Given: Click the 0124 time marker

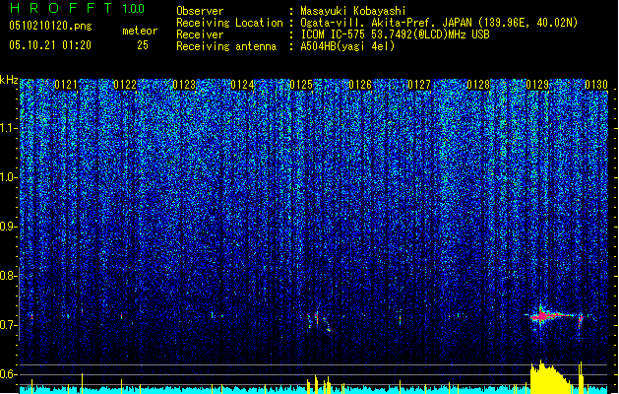Looking at the screenshot, I should (x=242, y=85).
